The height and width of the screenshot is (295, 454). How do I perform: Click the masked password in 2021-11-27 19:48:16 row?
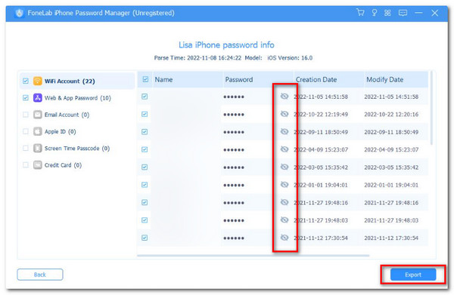coord(234,203)
